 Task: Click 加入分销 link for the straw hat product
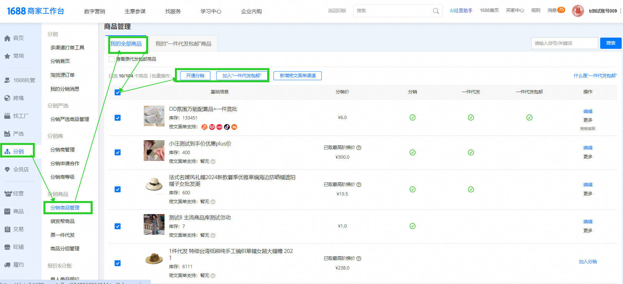(588, 262)
